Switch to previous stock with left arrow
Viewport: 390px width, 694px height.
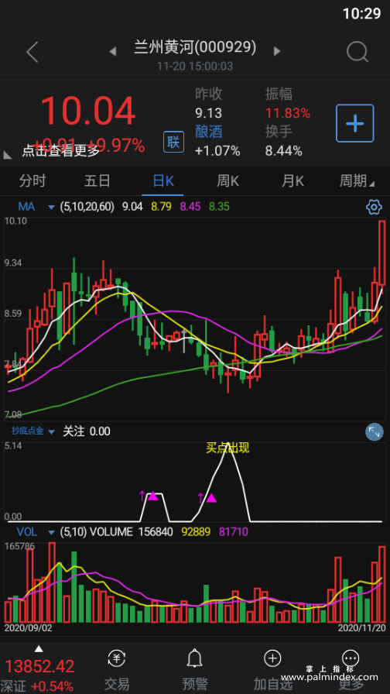click(113, 51)
